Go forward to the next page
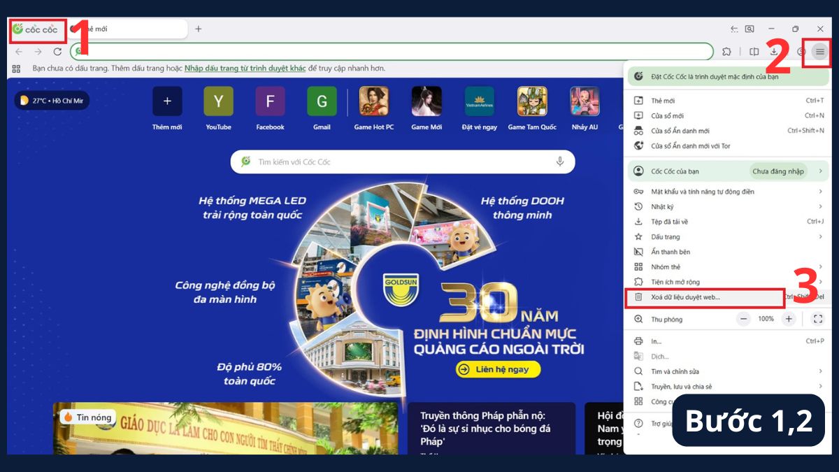The height and width of the screenshot is (472, 839). click(x=38, y=52)
